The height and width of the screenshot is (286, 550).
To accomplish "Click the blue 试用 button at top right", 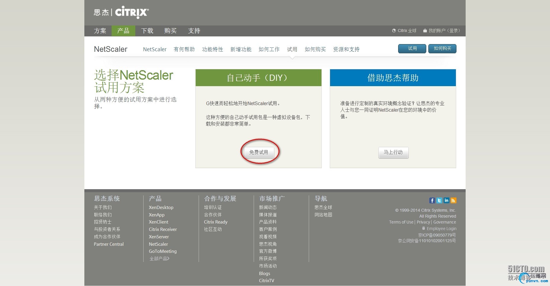I will [x=412, y=49].
